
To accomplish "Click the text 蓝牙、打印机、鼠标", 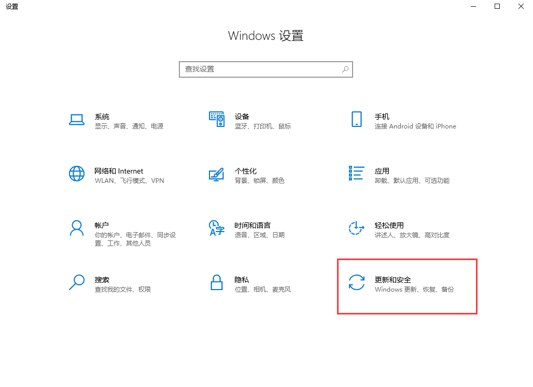I will click(263, 126).
